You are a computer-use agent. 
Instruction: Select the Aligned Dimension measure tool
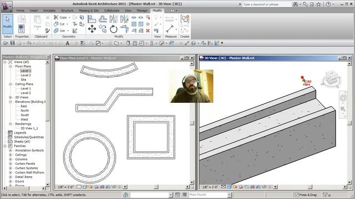[x=170, y=29]
